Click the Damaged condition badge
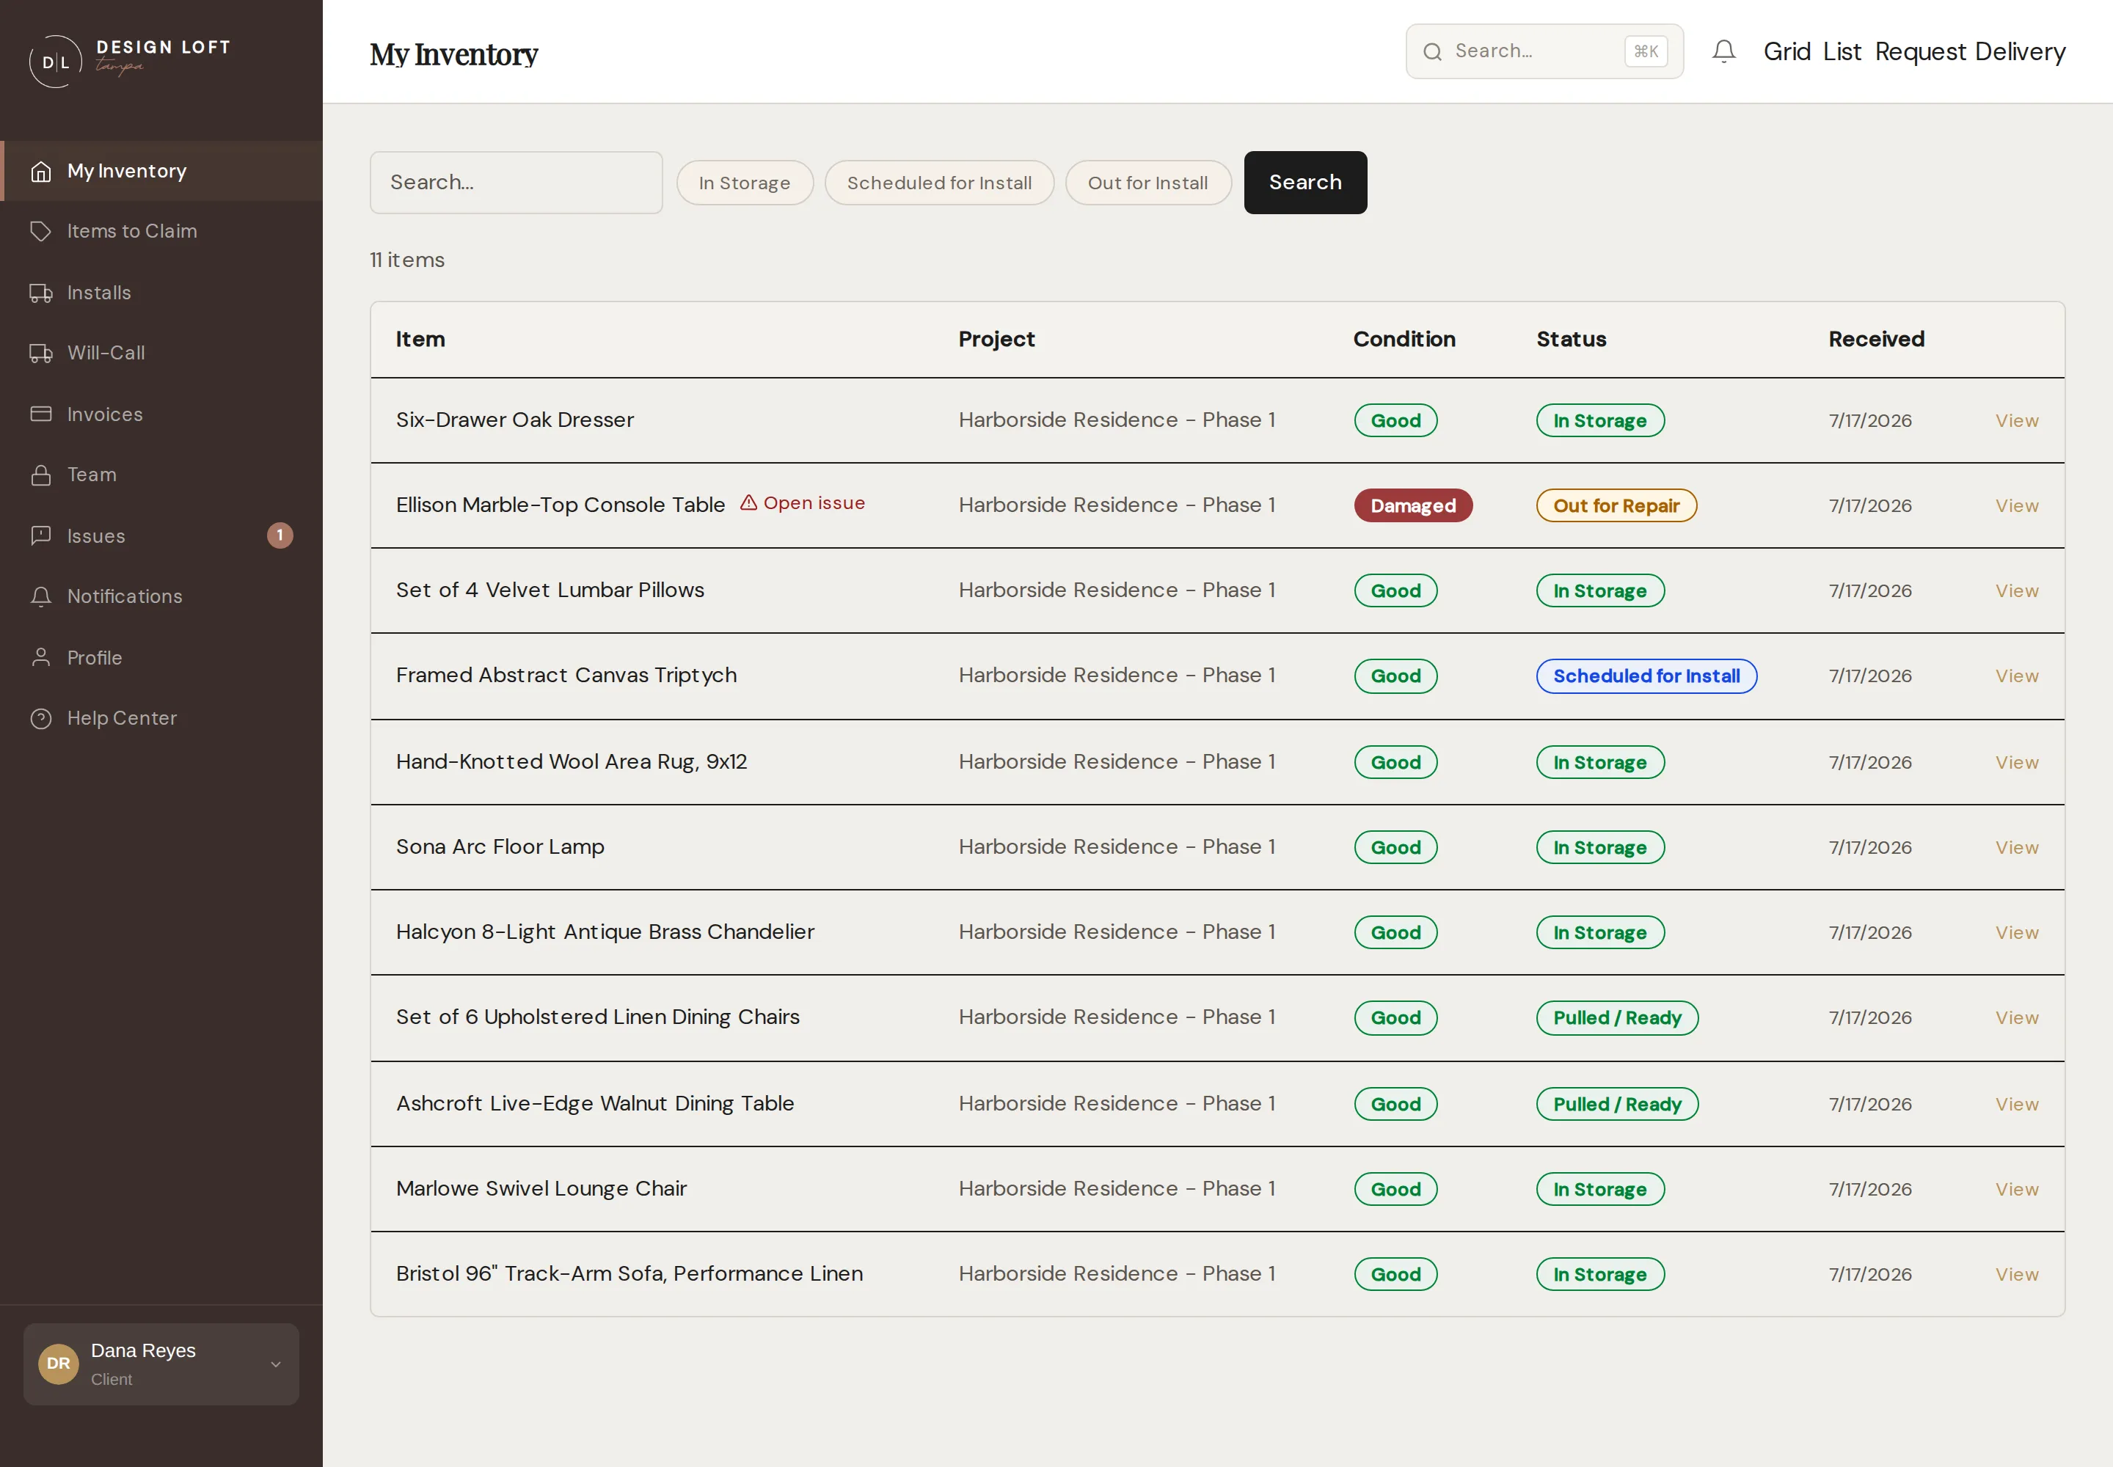Screen dimensions: 2113x1467 [1412, 505]
